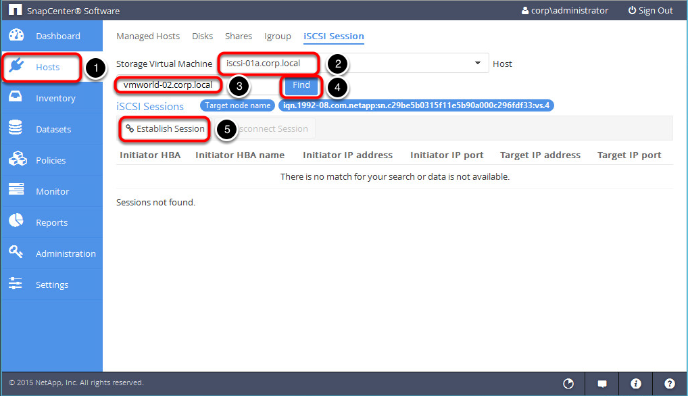This screenshot has width=688, height=396.
Task: Click the iqn.1992-08.com.netapp target node value
Action: (x=416, y=105)
